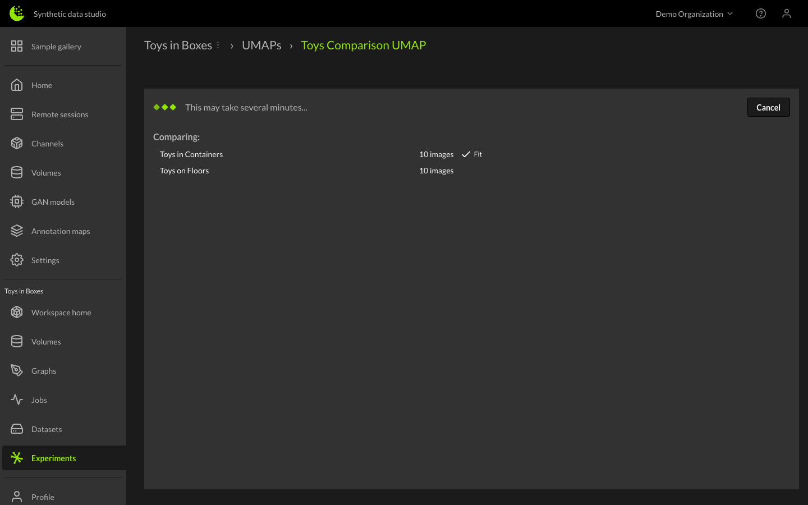Screen dimensions: 808x505
Task: Open Channels via its cube icon
Action: point(17,144)
